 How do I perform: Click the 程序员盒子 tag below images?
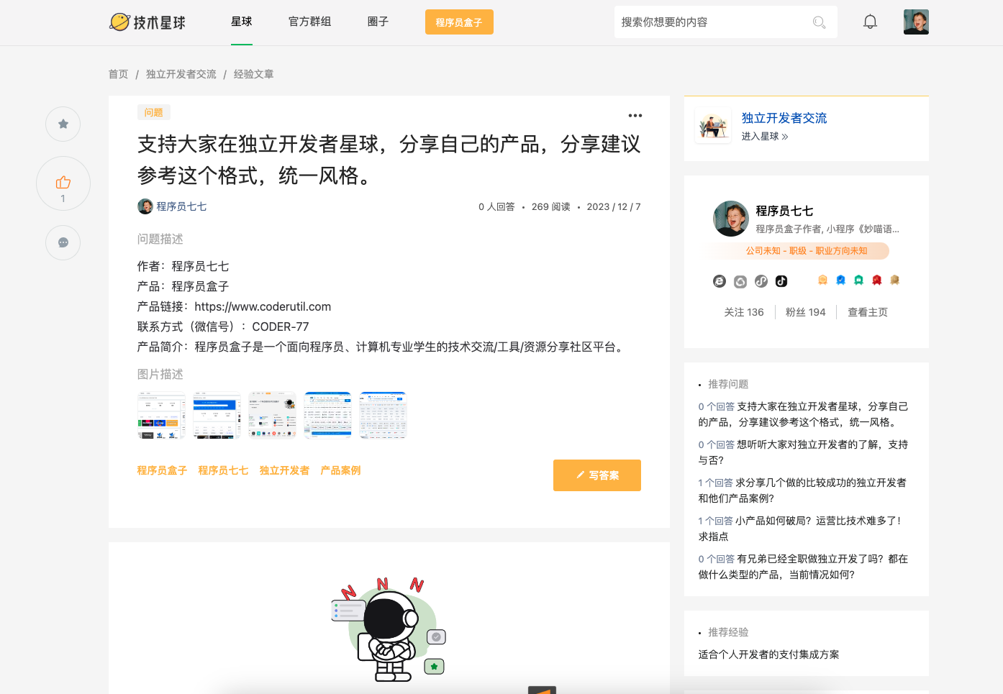tap(162, 470)
